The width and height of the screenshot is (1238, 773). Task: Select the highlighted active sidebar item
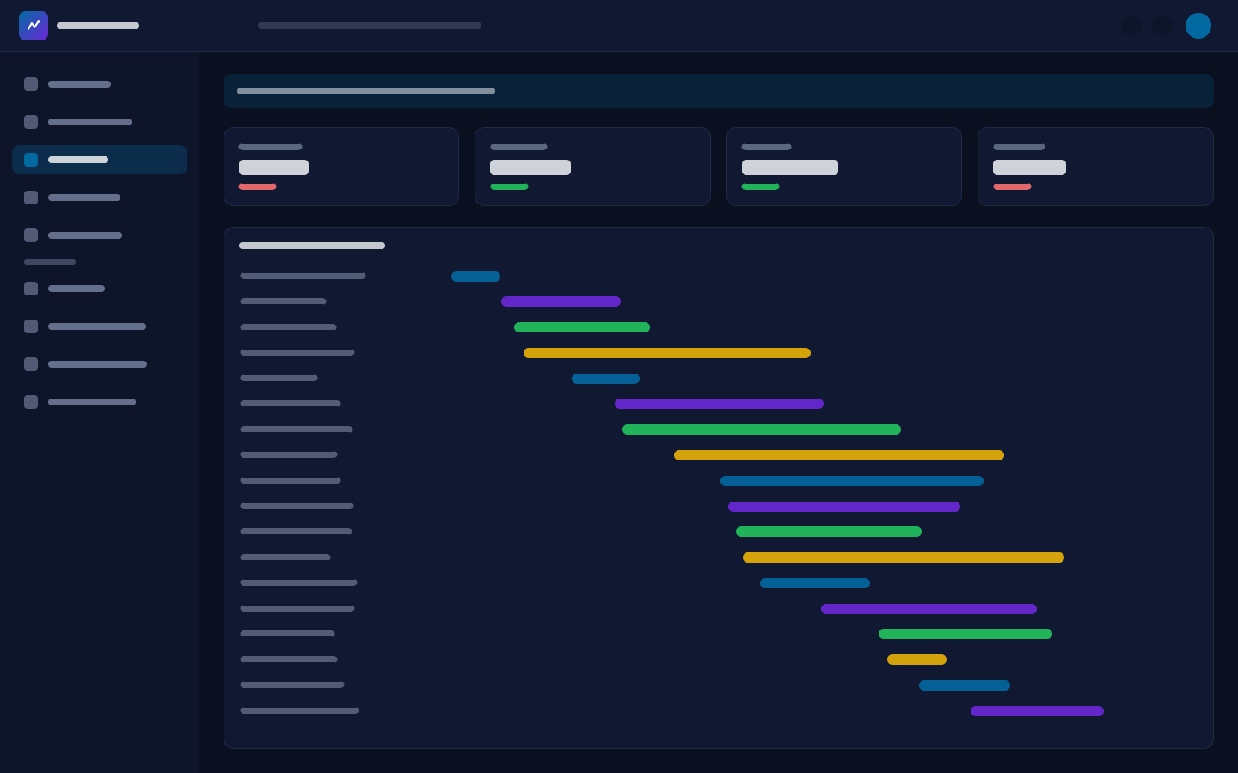(x=100, y=160)
